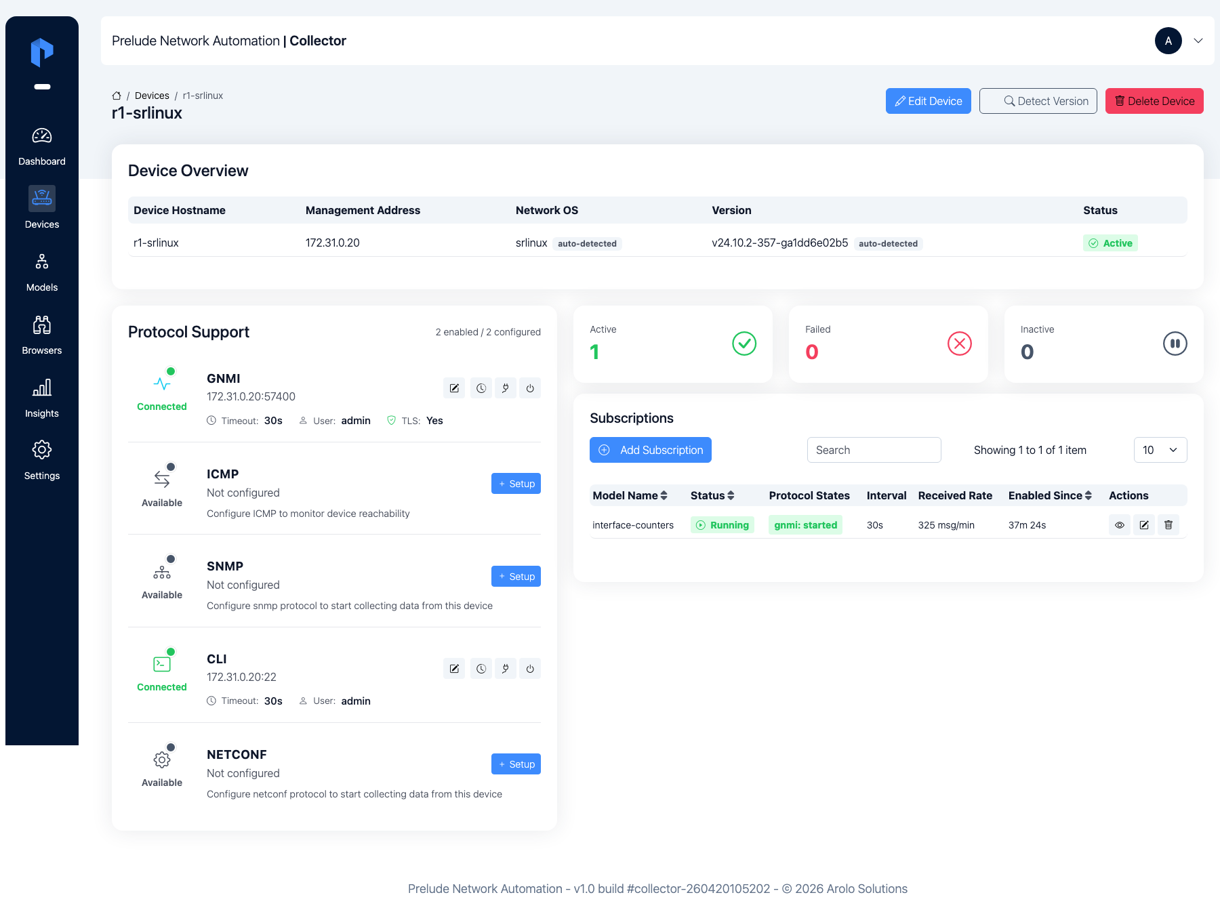The height and width of the screenshot is (914, 1220).
Task: Click the ICMP available arrows icon
Action: click(162, 479)
